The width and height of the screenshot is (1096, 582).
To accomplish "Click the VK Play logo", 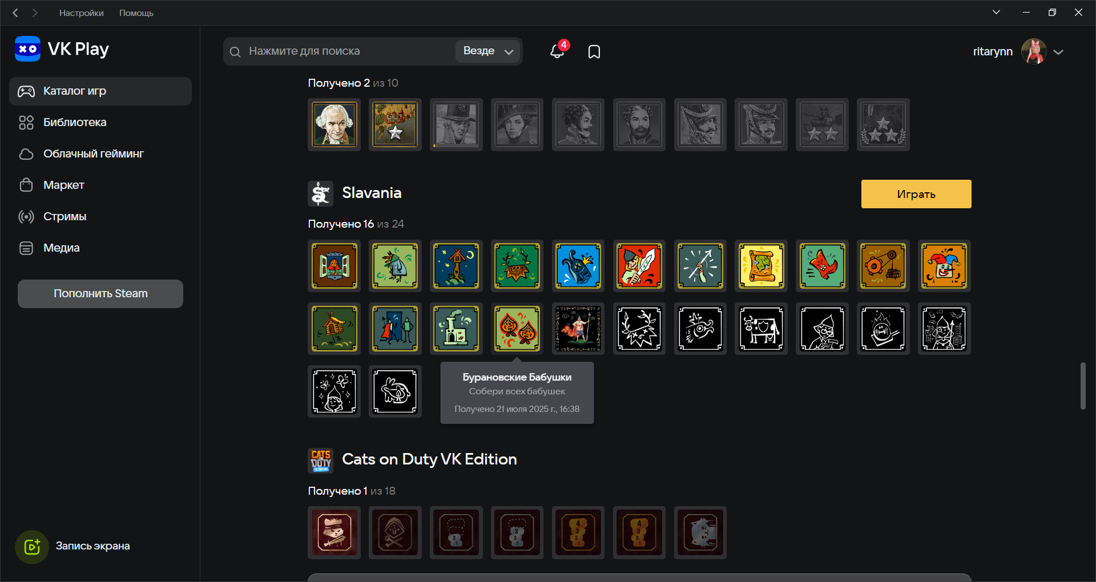I will [x=62, y=49].
